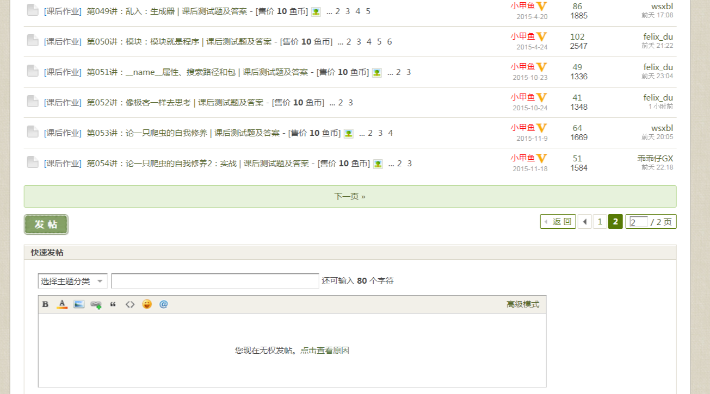The width and height of the screenshot is (710, 394).
Task: Click the Bold formatting icon
Action: [x=45, y=304]
